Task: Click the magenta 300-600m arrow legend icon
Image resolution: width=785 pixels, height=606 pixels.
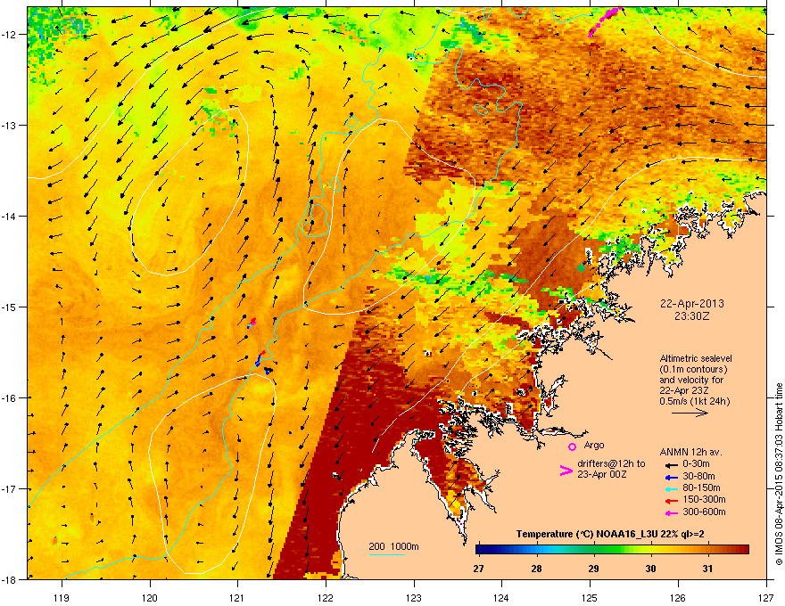Action: [x=671, y=513]
